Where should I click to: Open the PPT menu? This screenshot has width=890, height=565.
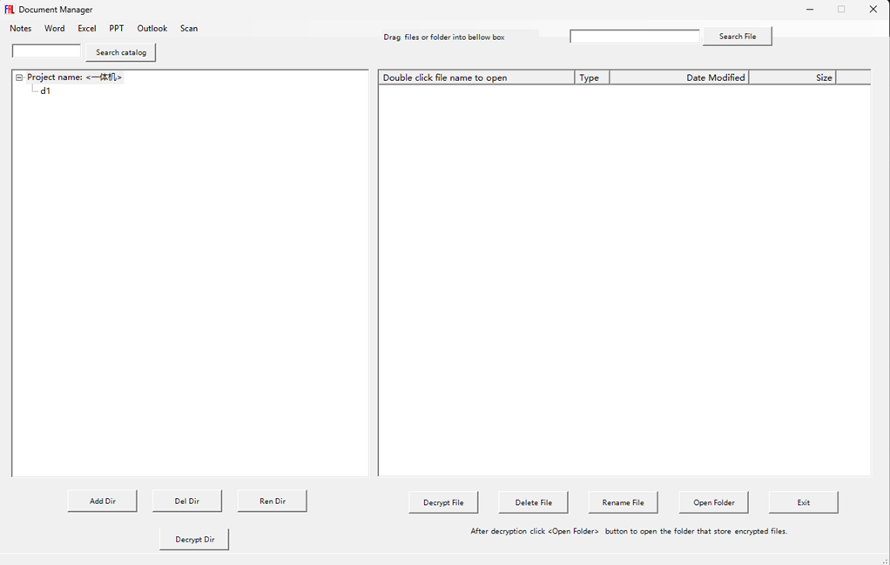[x=117, y=29]
